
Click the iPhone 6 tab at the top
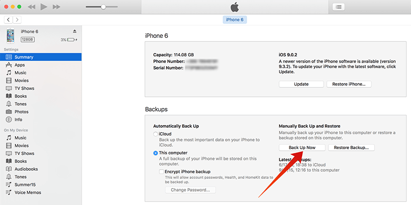[235, 19]
